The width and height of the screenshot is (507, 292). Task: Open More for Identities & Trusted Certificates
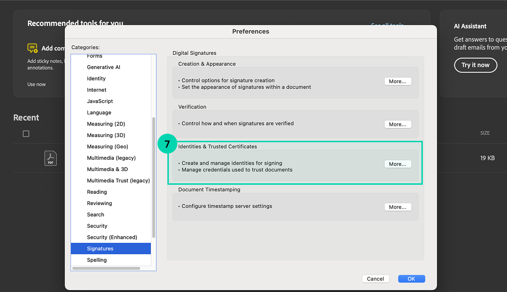pyautogui.click(x=397, y=164)
